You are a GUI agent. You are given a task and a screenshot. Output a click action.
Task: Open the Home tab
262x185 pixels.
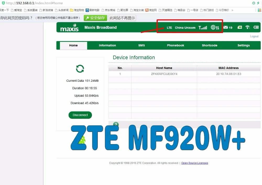click(73, 45)
